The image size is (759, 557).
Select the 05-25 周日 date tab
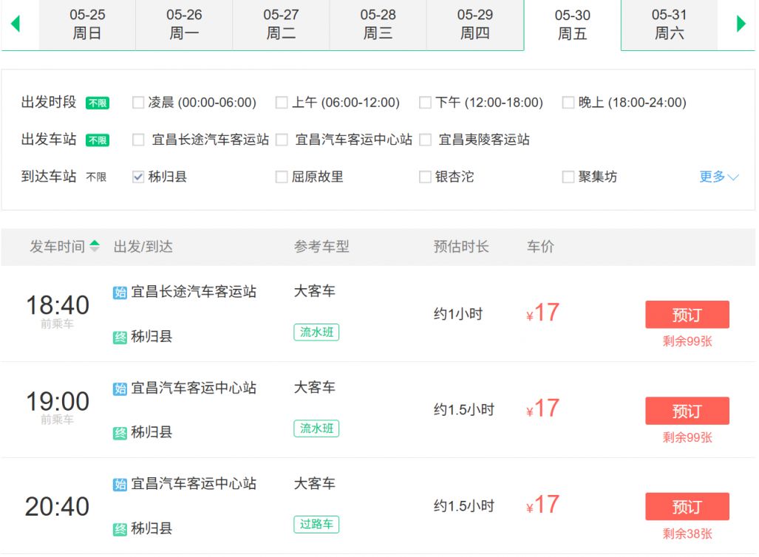point(86,23)
